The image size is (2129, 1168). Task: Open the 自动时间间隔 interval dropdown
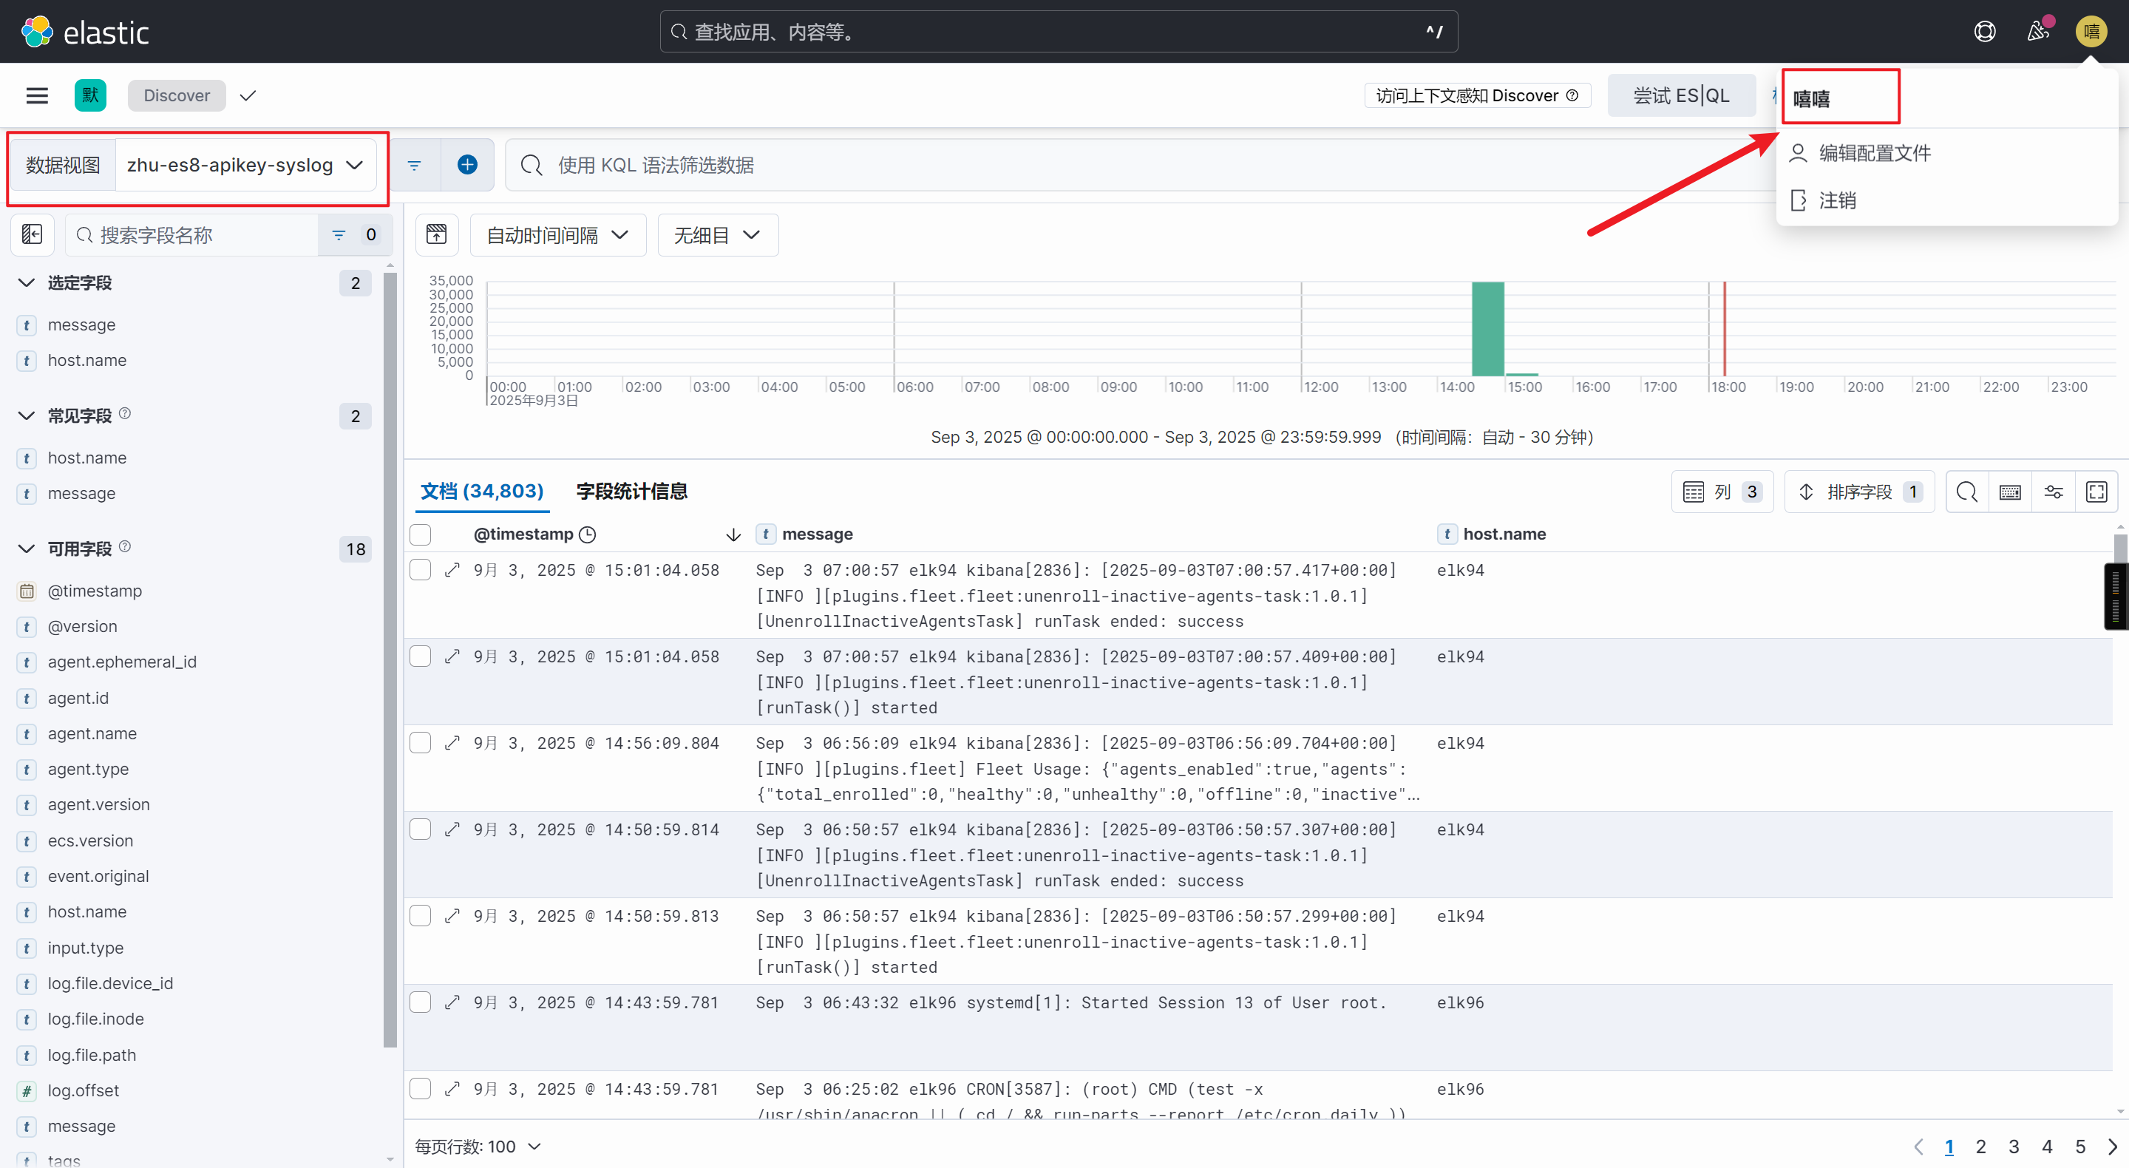(558, 235)
